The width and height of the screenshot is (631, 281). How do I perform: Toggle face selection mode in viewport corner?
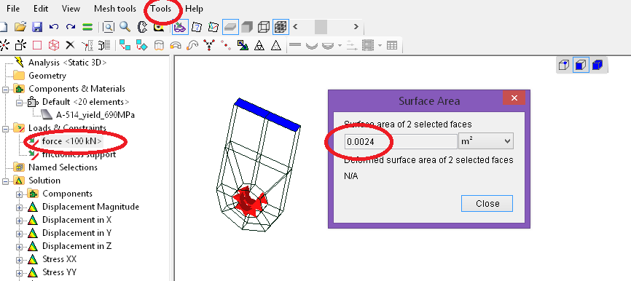coord(580,65)
